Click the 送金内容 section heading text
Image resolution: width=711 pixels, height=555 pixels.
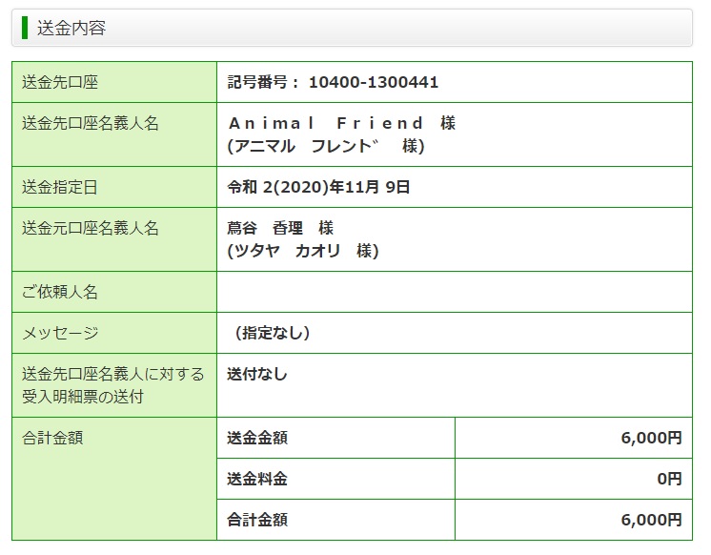(x=71, y=29)
